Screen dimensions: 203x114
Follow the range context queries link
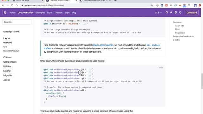103,45
